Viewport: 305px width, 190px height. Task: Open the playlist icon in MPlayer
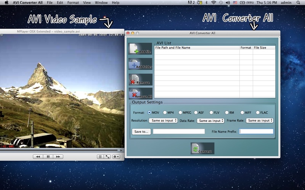coord(100,157)
